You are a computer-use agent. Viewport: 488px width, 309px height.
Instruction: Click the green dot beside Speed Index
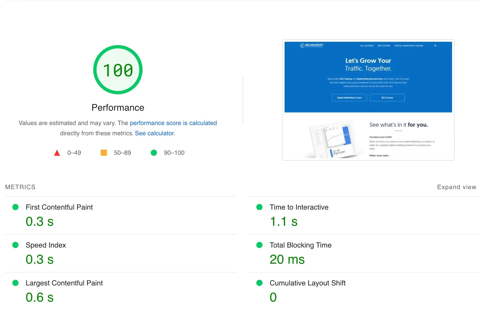(15, 245)
